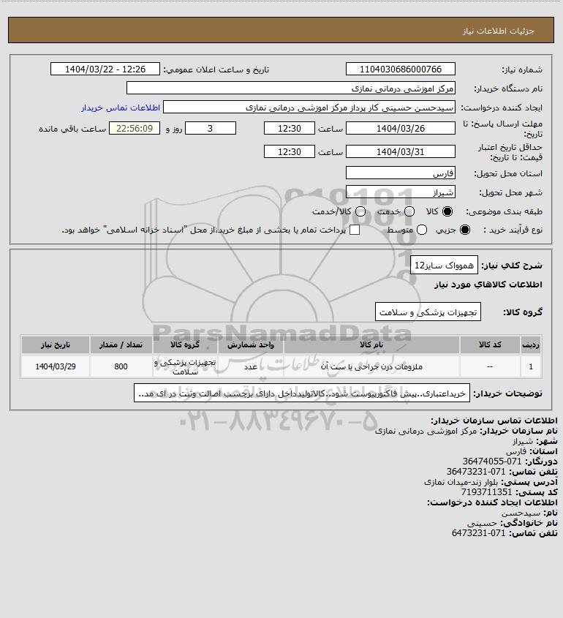Screen dimensions: 563x618
Task: Click the province field فارس
Action: (x=400, y=173)
